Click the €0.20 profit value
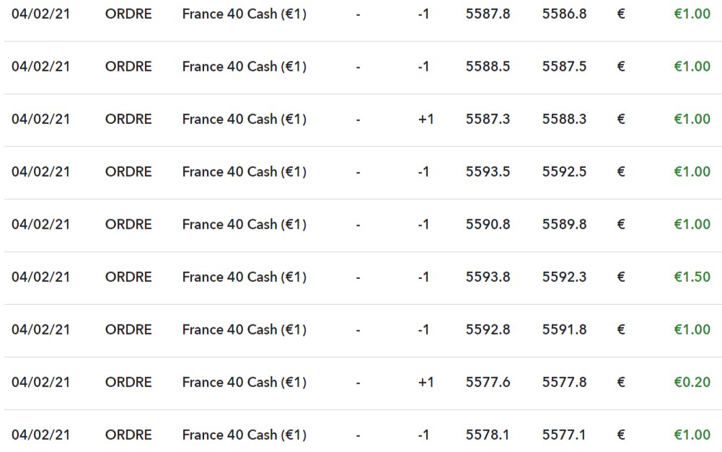The width and height of the screenshot is (722, 452). tap(692, 382)
